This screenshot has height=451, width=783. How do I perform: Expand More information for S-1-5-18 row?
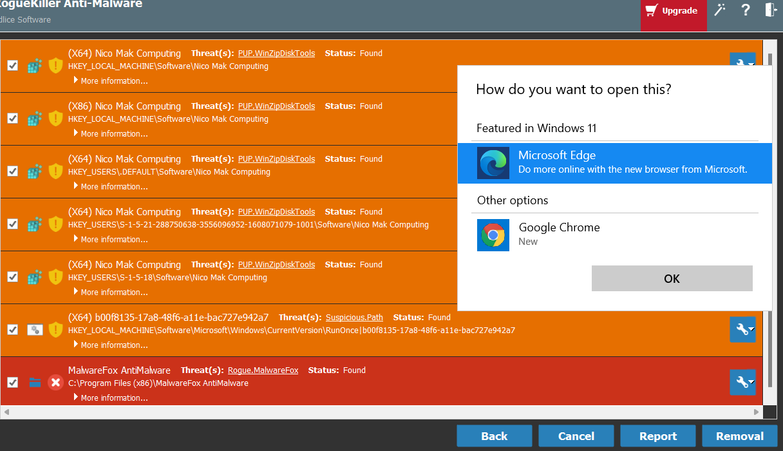[x=111, y=293]
